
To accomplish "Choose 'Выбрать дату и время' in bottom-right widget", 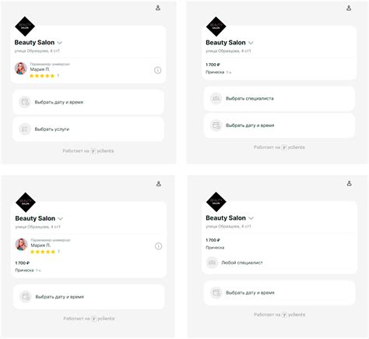I will [x=279, y=293].
